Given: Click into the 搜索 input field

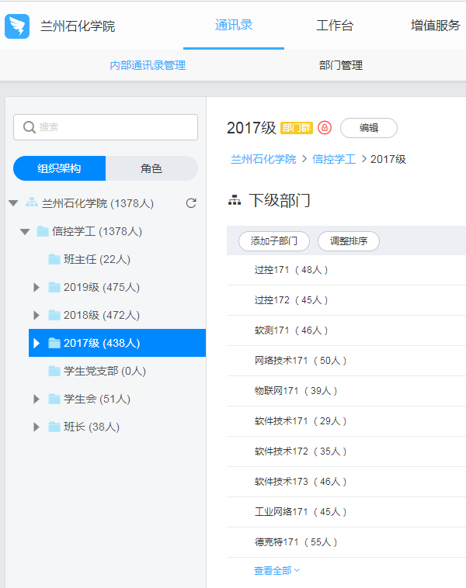Looking at the screenshot, I should tap(113, 127).
